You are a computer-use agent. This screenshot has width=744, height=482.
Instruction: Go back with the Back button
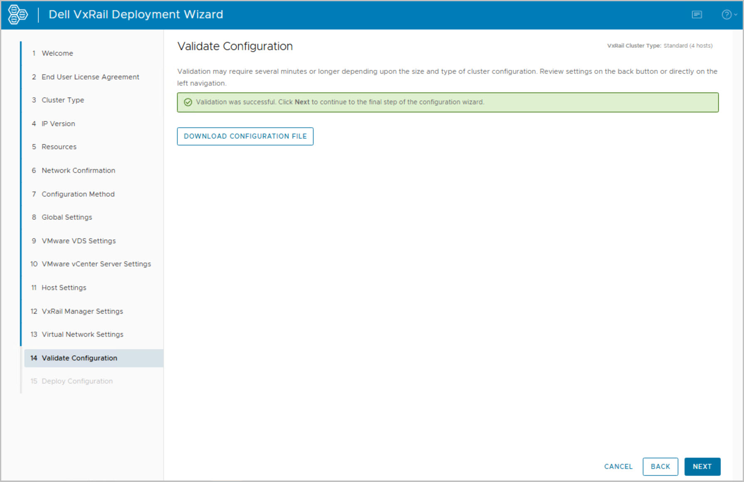pyautogui.click(x=660, y=466)
